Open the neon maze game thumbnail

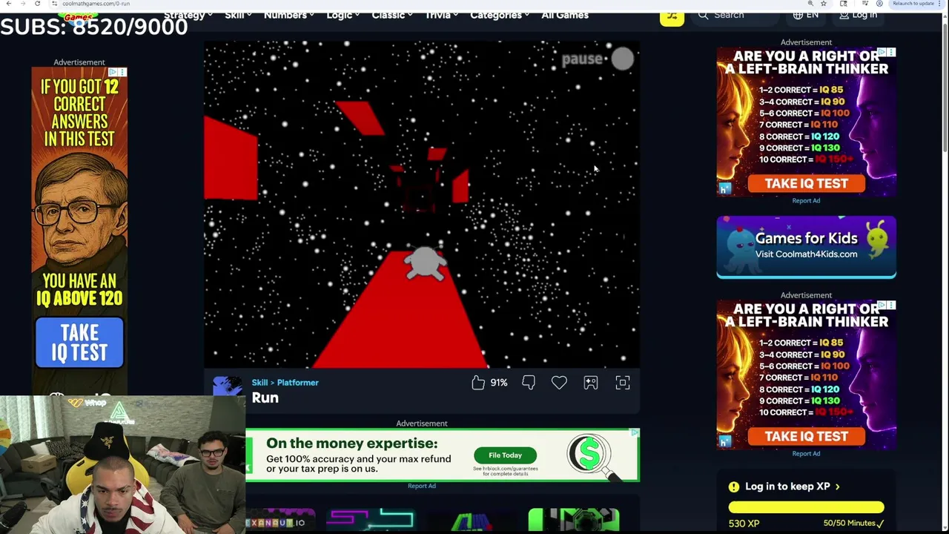[x=371, y=521]
